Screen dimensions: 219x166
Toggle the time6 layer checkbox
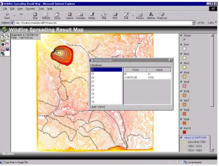181,91
